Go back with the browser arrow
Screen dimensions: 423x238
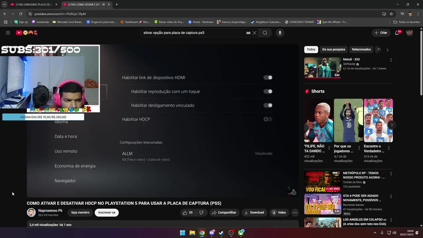click(5, 14)
